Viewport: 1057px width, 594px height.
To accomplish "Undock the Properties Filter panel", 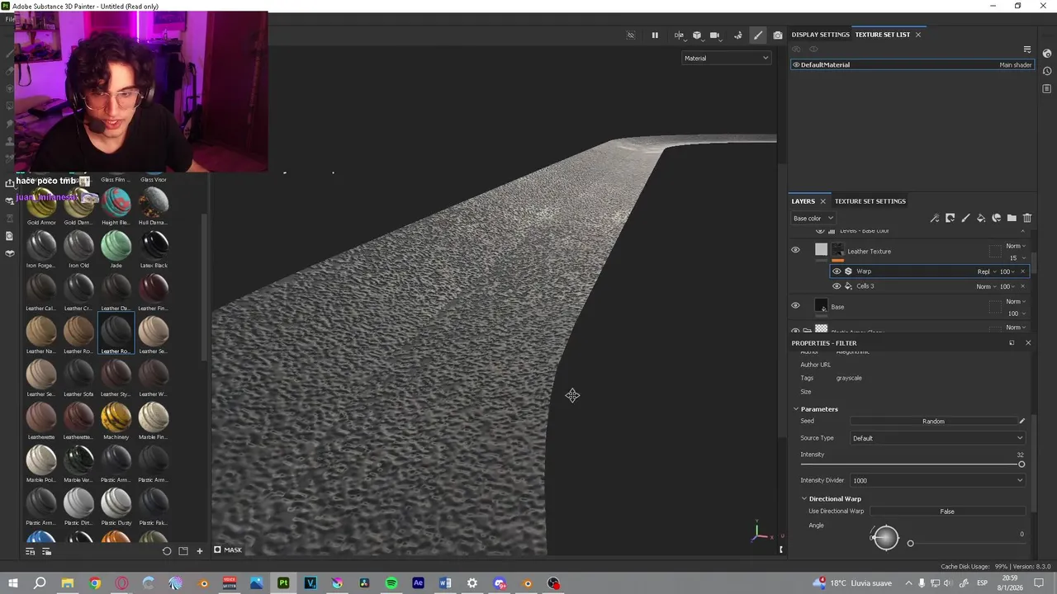I will (x=1012, y=342).
